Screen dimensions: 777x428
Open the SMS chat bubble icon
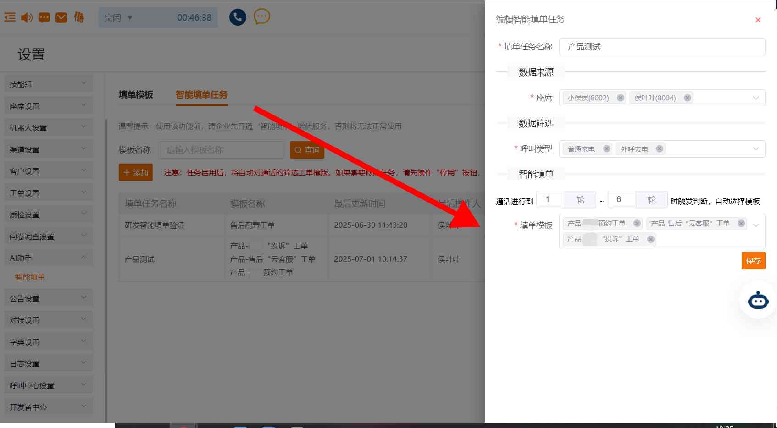pyautogui.click(x=44, y=17)
